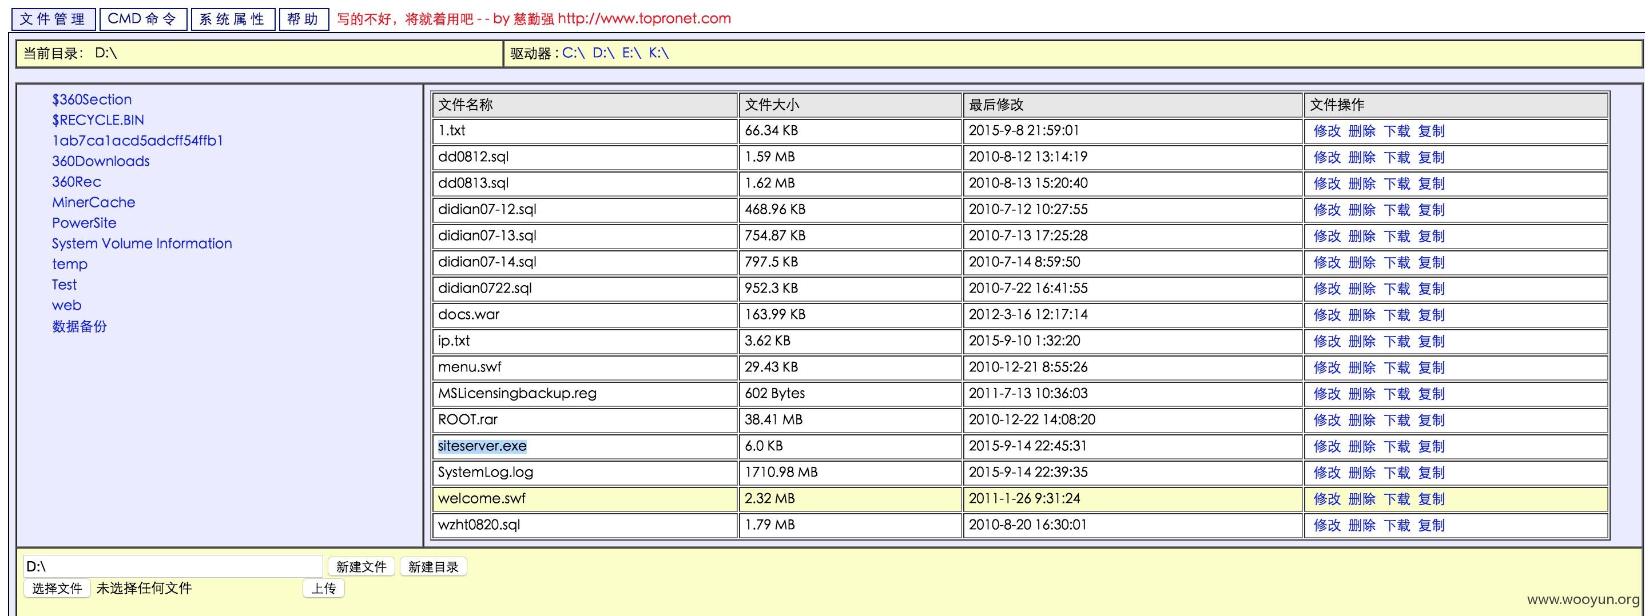Screen dimensions: 1645x616
Task: Open folder 1ab7ca1acd5adcff54ffb1
Action: point(138,141)
